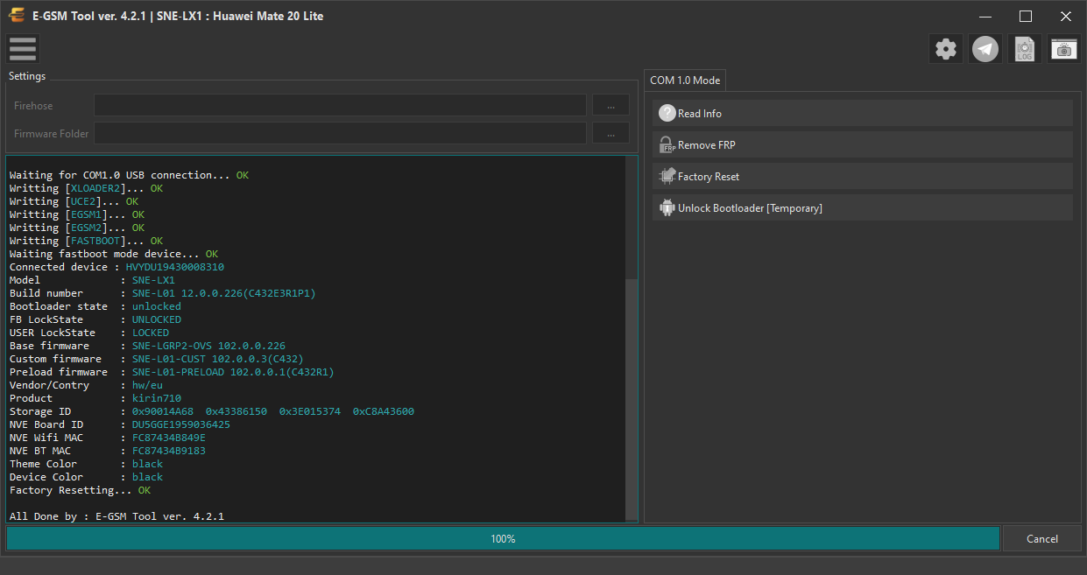Click the build number SNE-L01 12.0.0.226(C432E3R1P1)
The height and width of the screenshot is (575, 1087).
pyautogui.click(x=224, y=293)
